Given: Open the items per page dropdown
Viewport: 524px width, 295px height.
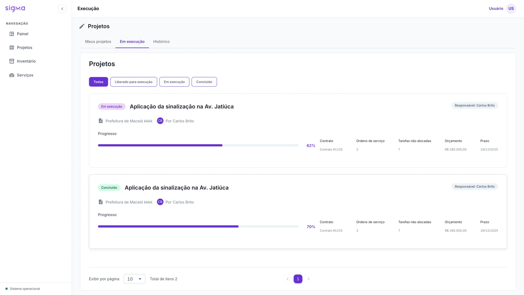Looking at the screenshot, I should tap(134, 279).
